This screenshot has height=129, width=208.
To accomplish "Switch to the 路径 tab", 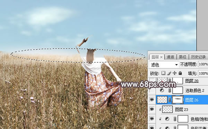I will (x=183, y=57).
